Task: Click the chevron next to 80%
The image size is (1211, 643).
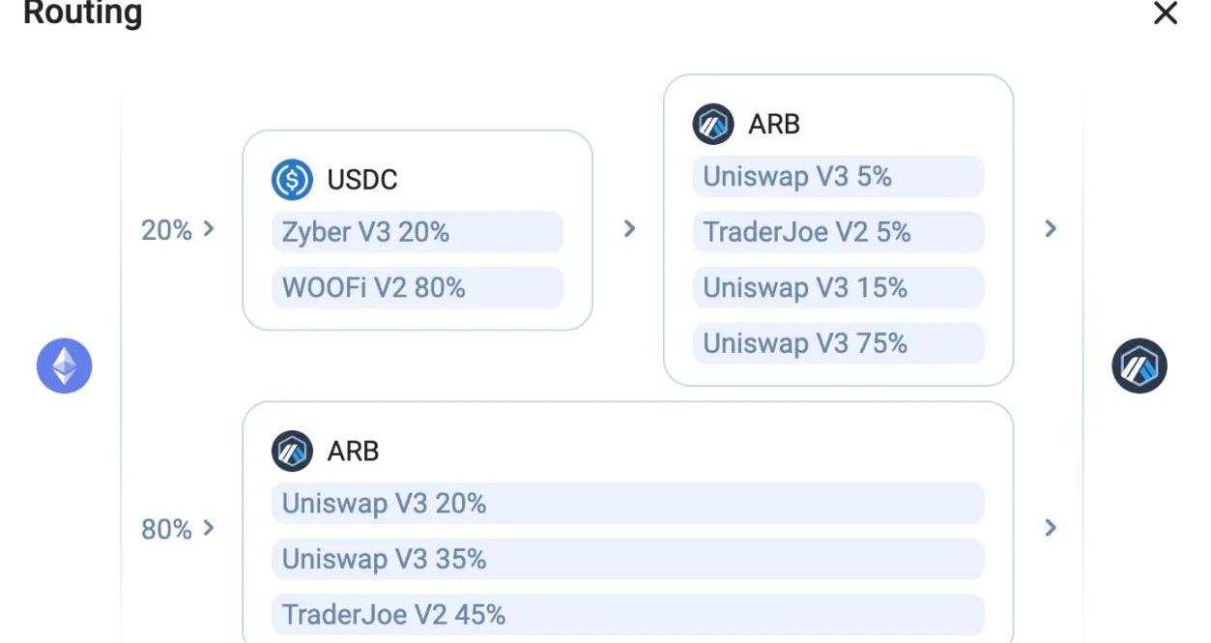Action: click(208, 529)
